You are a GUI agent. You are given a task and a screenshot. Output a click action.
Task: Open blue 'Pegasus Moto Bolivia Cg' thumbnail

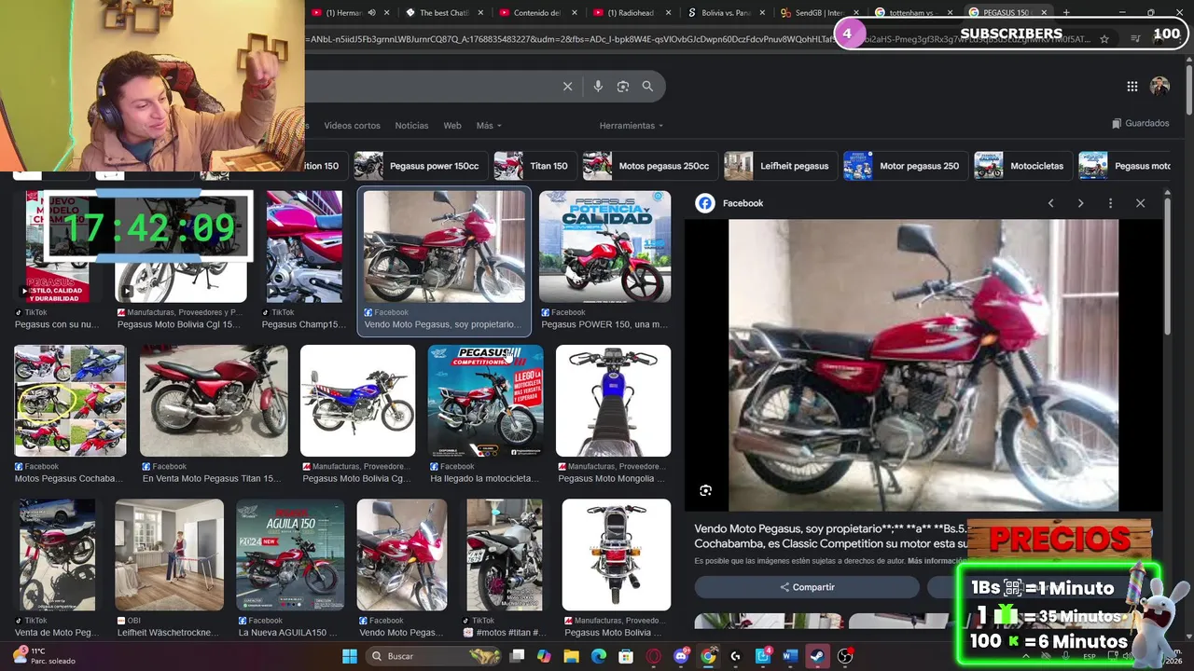[357, 401]
